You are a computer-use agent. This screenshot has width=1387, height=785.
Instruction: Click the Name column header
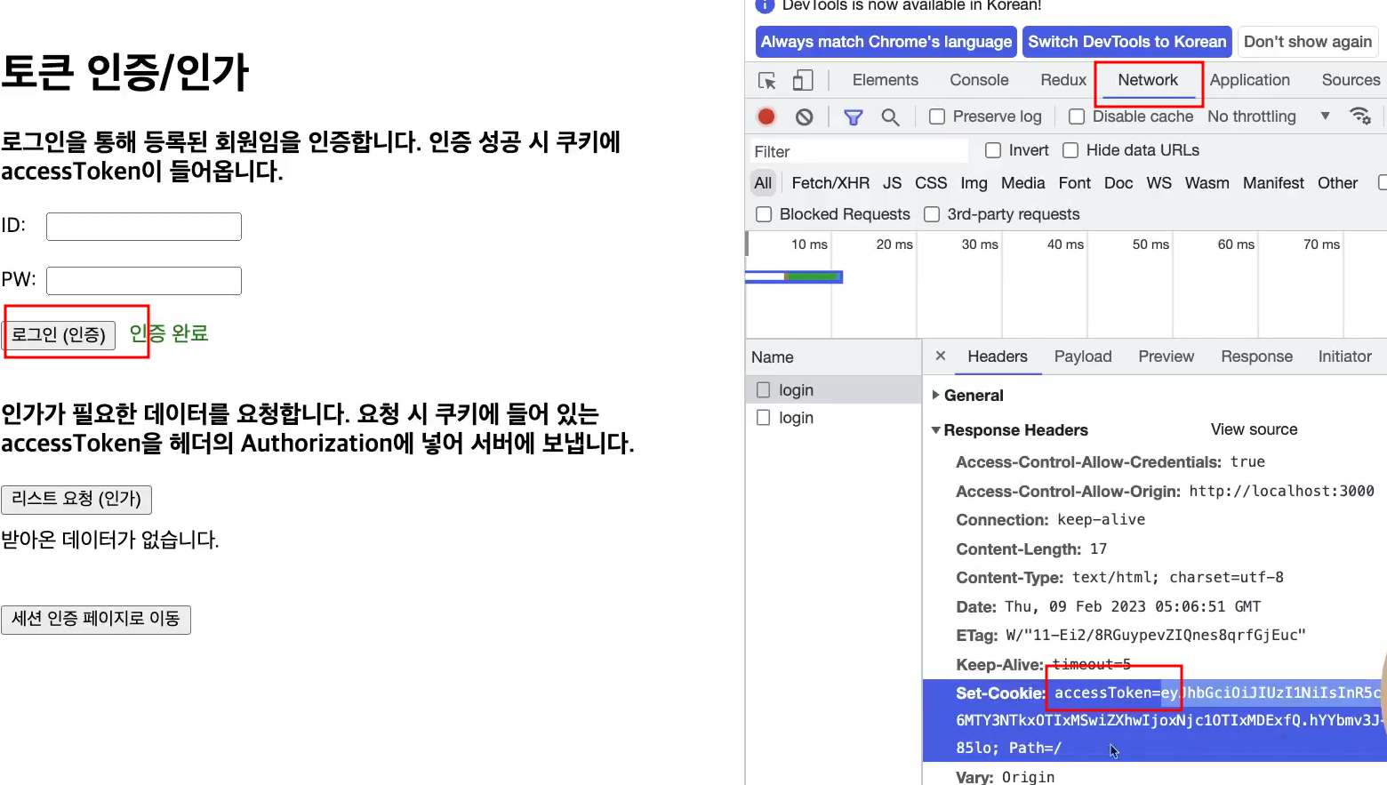(x=833, y=357)
